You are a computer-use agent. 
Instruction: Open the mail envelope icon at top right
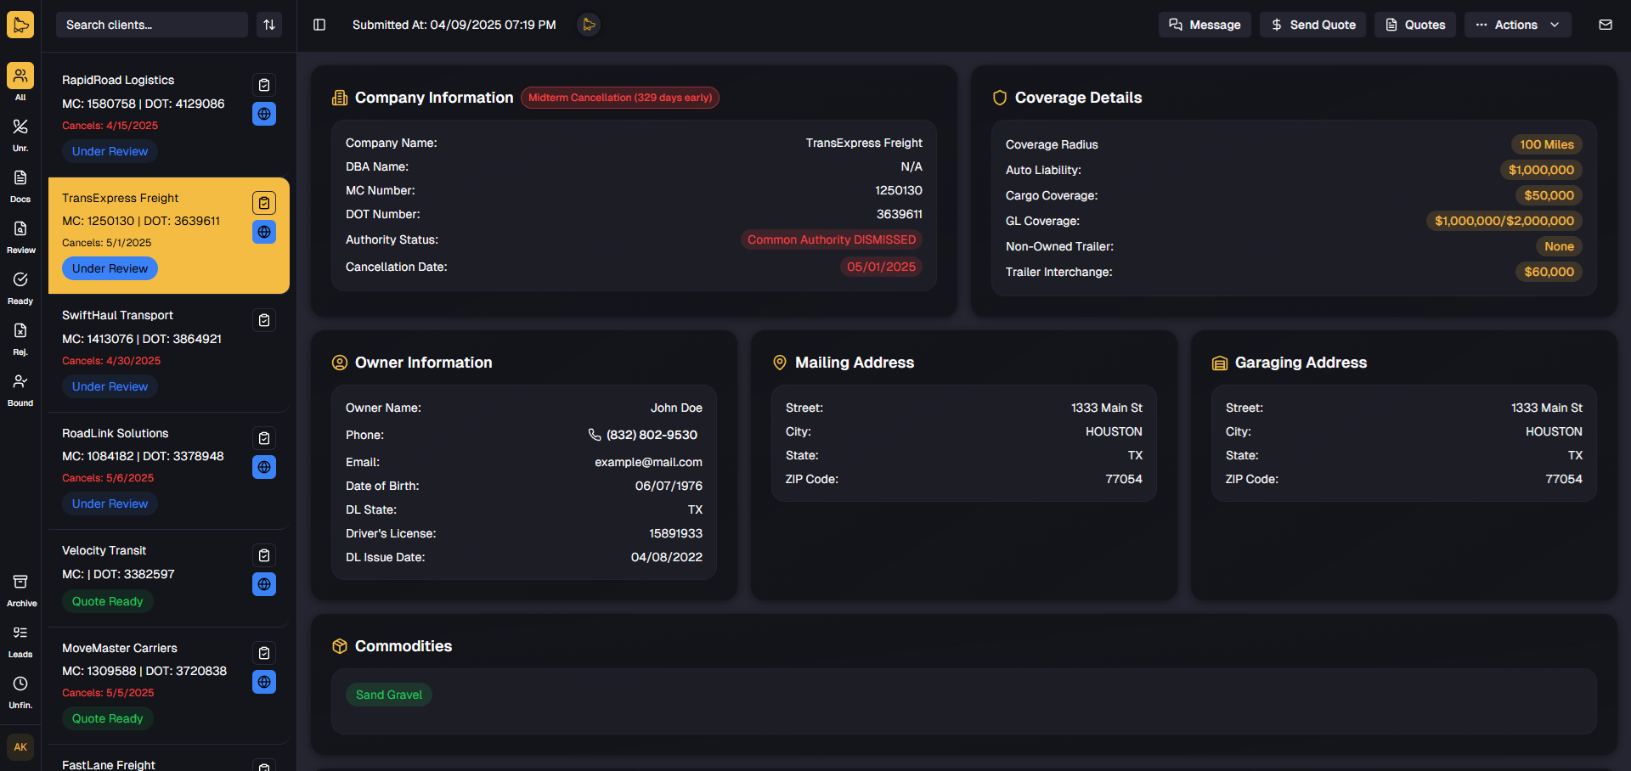(1606, 25)
